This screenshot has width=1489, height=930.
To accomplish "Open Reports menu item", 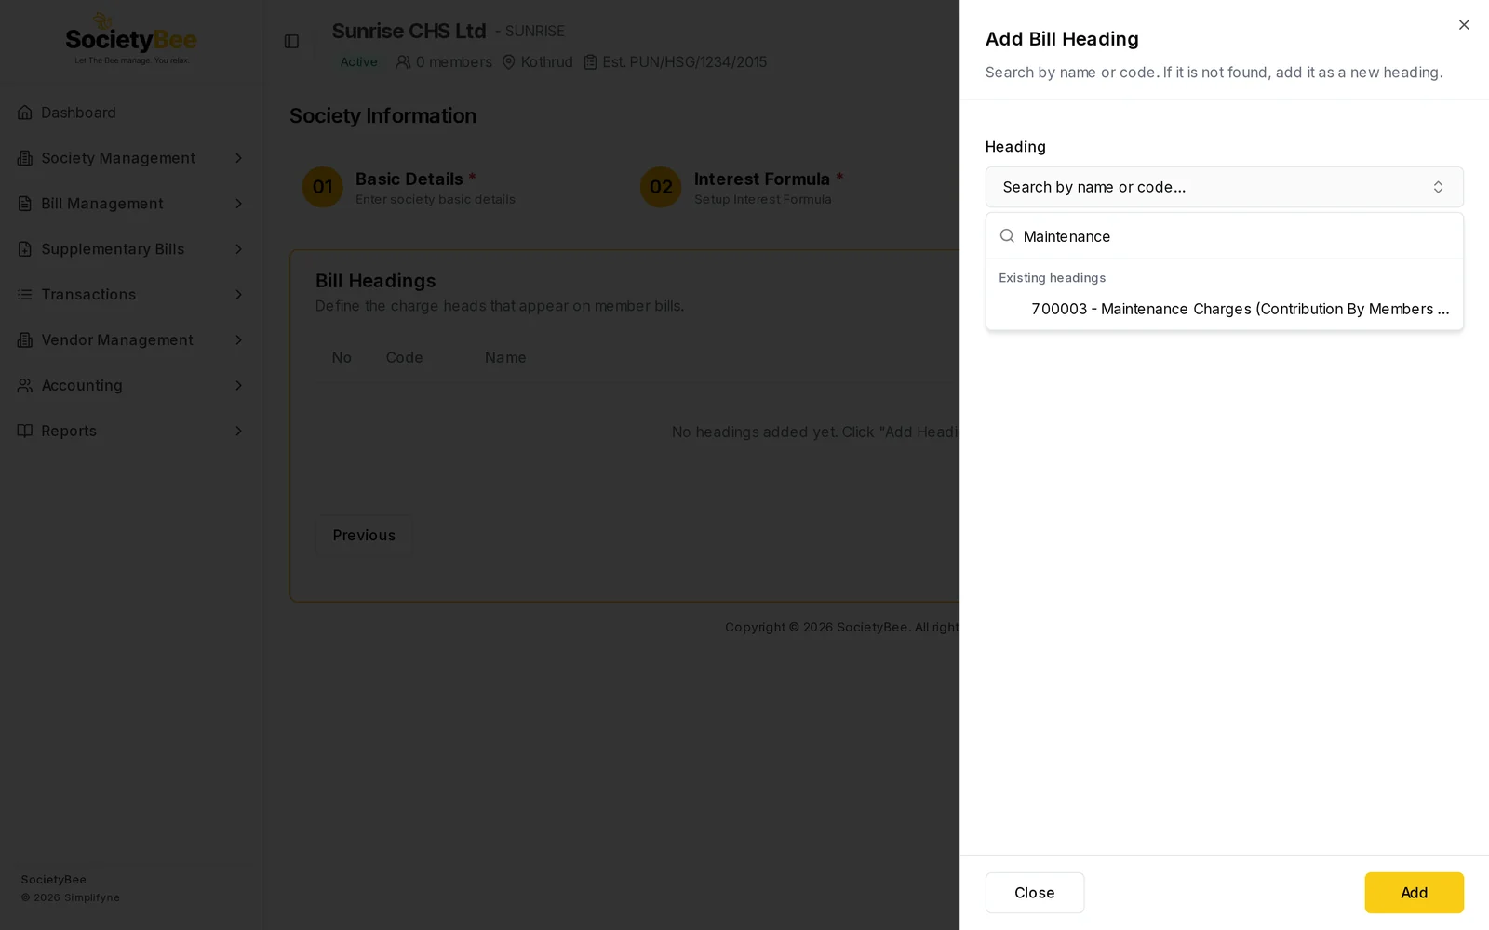I will pyautogui.click(x=130, y=432).
